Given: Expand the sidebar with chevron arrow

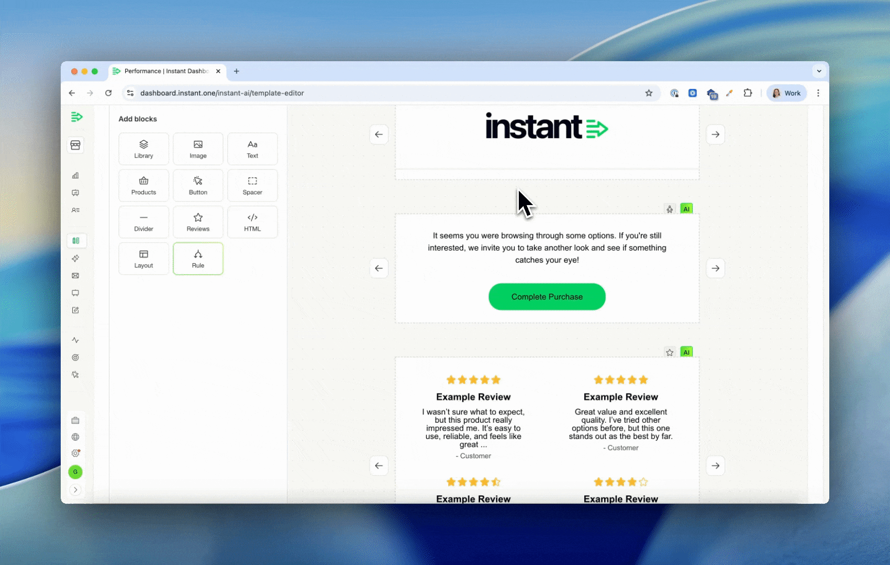Looking at the screenshot, I should tap(75, 490).
